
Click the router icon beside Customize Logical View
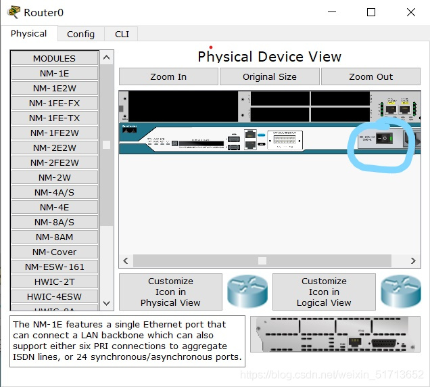(x=401, y=292)
